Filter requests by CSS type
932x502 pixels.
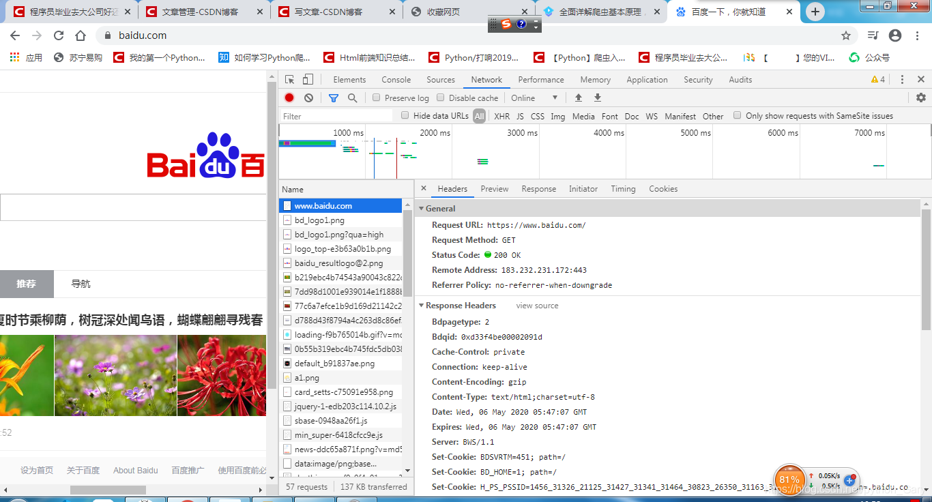point(538,116)
